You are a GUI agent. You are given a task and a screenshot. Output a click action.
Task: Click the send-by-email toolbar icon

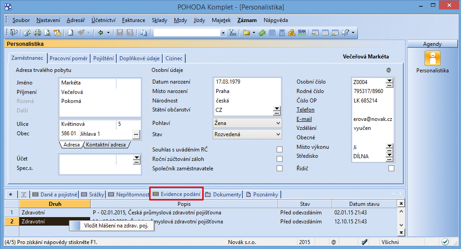pos(57,32)
